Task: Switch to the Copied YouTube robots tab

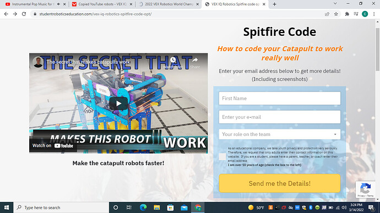Action: 102,4
